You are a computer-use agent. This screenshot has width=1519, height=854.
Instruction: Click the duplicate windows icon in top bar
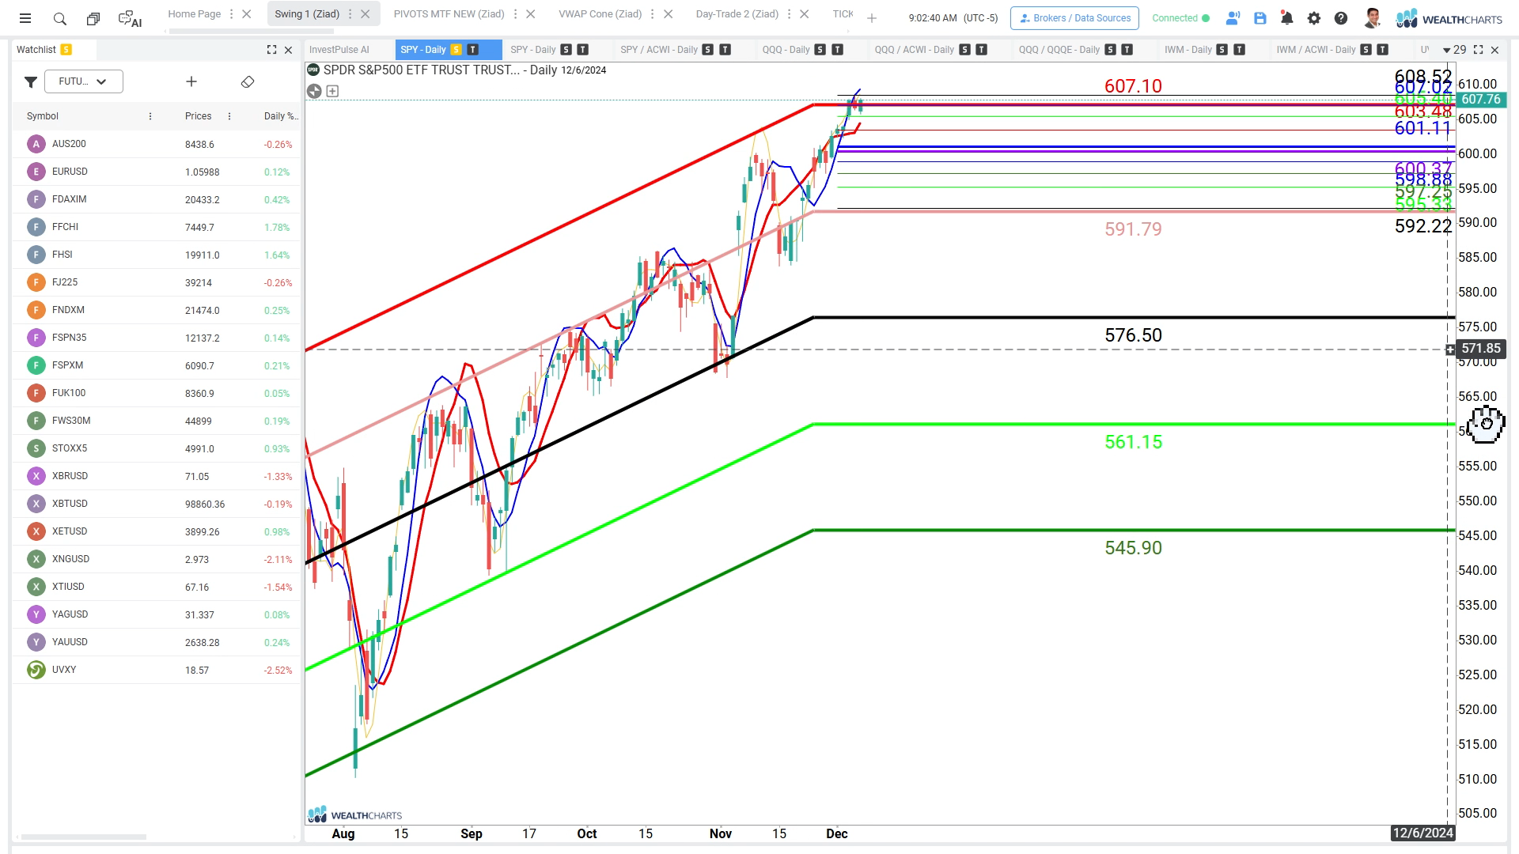[x=93, y=18]
